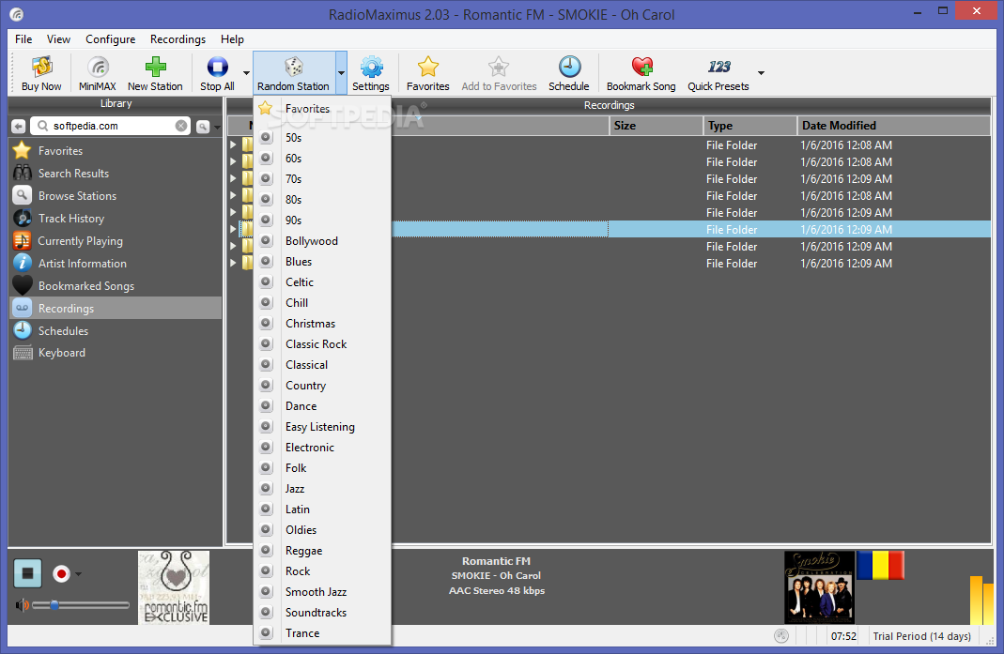Choose Bollywood from the genre list
This screenshot has height=654, width=1004.
pyautogui.click(x=322, y=240)
